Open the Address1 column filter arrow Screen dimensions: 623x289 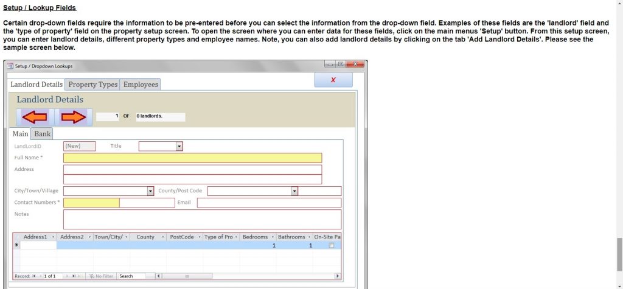tap(53, 237)
